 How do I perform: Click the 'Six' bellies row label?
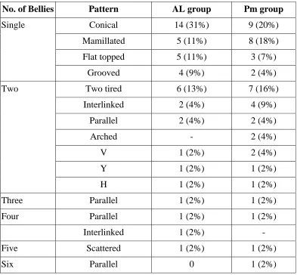8,264
